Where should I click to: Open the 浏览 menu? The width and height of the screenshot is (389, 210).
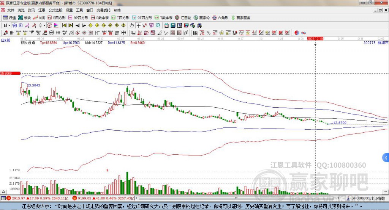21,10
